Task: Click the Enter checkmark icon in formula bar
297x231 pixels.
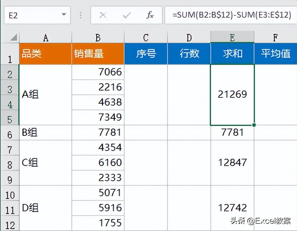Action: coord(126,15)
